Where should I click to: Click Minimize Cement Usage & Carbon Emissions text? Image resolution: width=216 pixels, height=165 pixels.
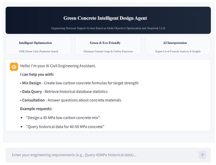click(108, 51)
